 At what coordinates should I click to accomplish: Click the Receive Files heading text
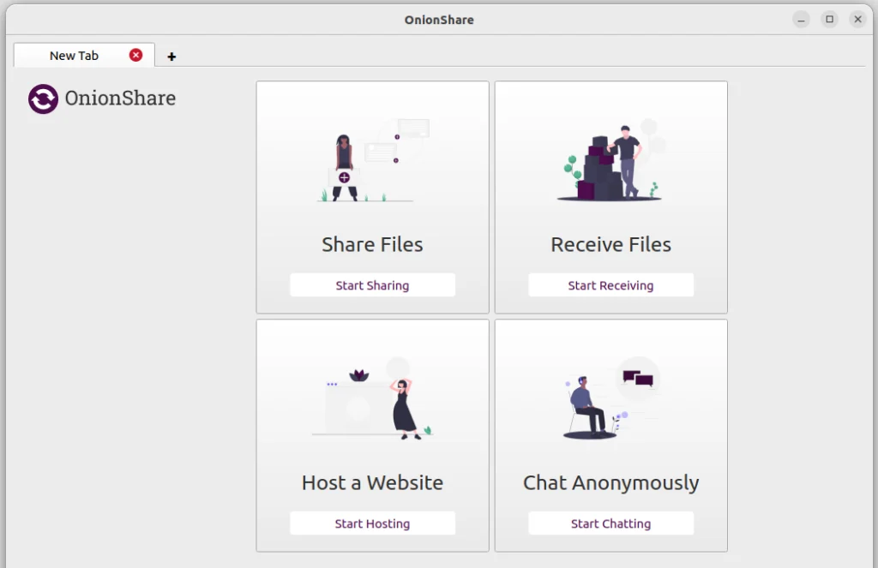click(x=610, y=244)
